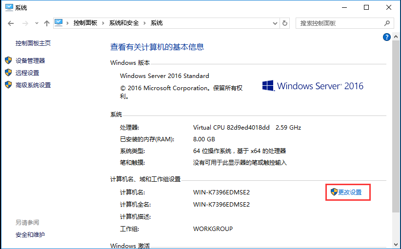
Task: Select processor value Virtual CPU 82d9ed4018dd
Action: click(231, 128)
